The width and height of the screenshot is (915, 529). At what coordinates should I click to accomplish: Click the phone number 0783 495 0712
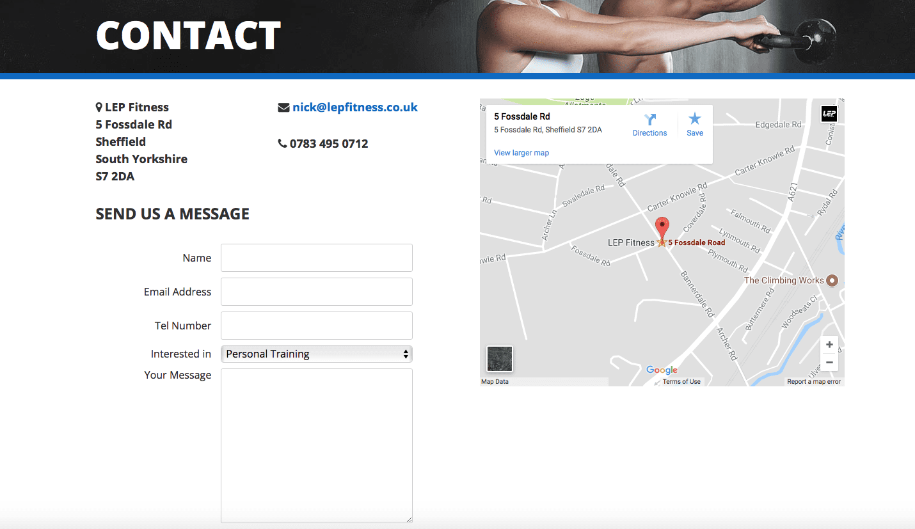click(329, 144)
